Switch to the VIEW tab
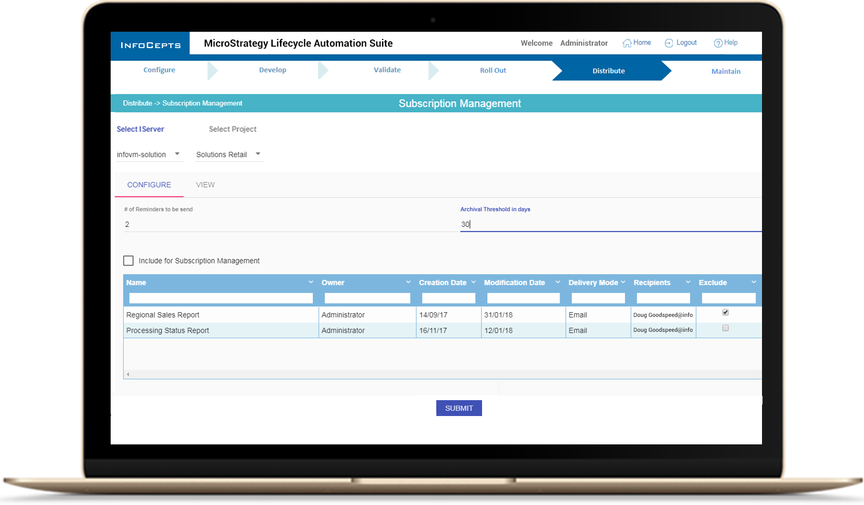 (x=205, y=185)
